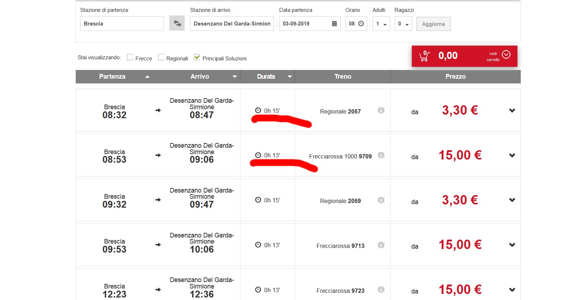Open the calendar date picker icon
This screenshot has height=300, width=571.
point(334,24)
